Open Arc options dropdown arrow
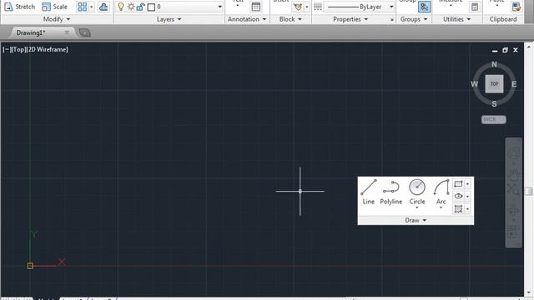534x300 pixels. [441, 207]
